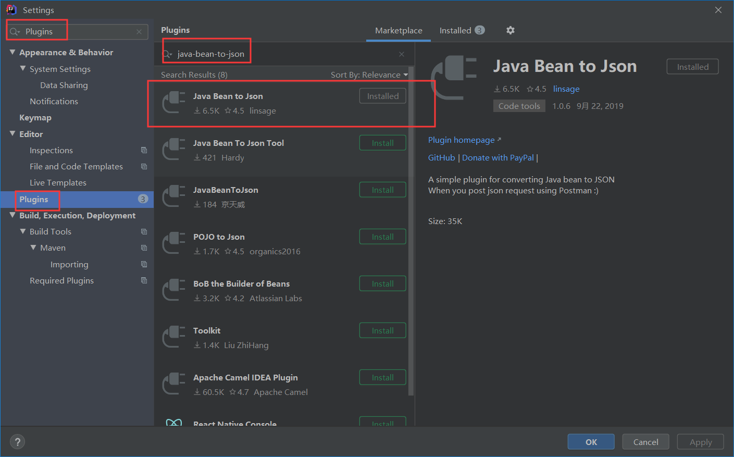Install the POJO to Json plugin

(382, 236)
